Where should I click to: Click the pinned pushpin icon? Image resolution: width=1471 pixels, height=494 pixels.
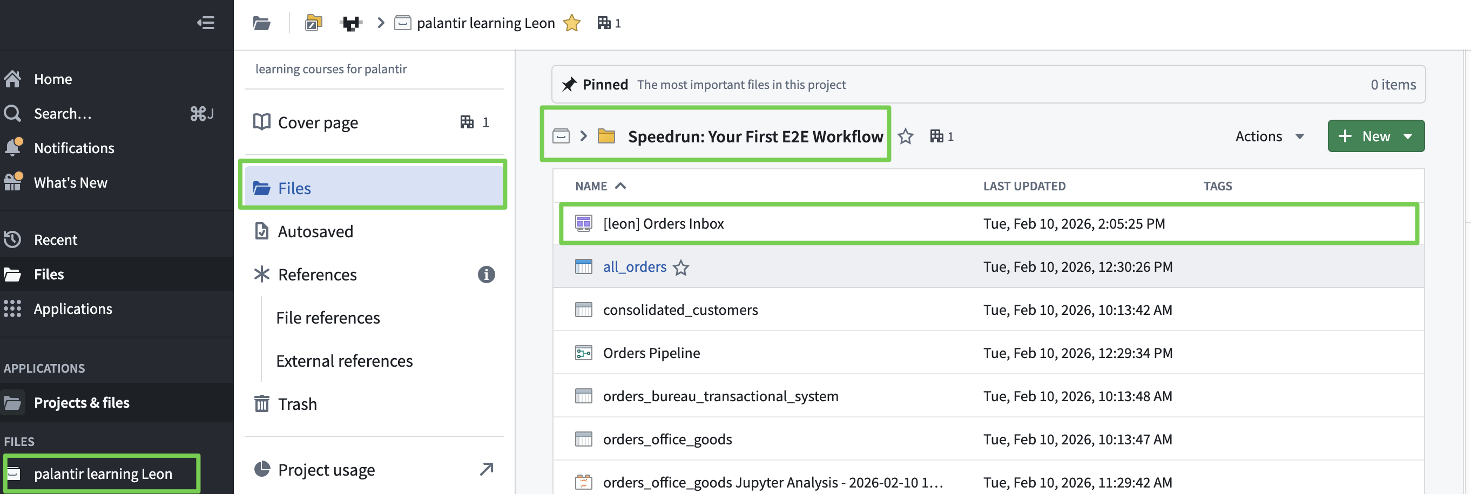point(569,85)
